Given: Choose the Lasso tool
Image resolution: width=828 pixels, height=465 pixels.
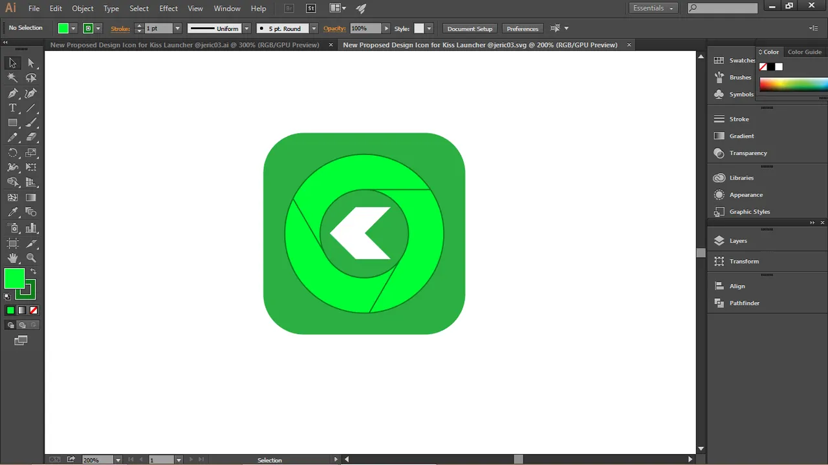Looking at the screenshot, I should click(x=31, y=77).
